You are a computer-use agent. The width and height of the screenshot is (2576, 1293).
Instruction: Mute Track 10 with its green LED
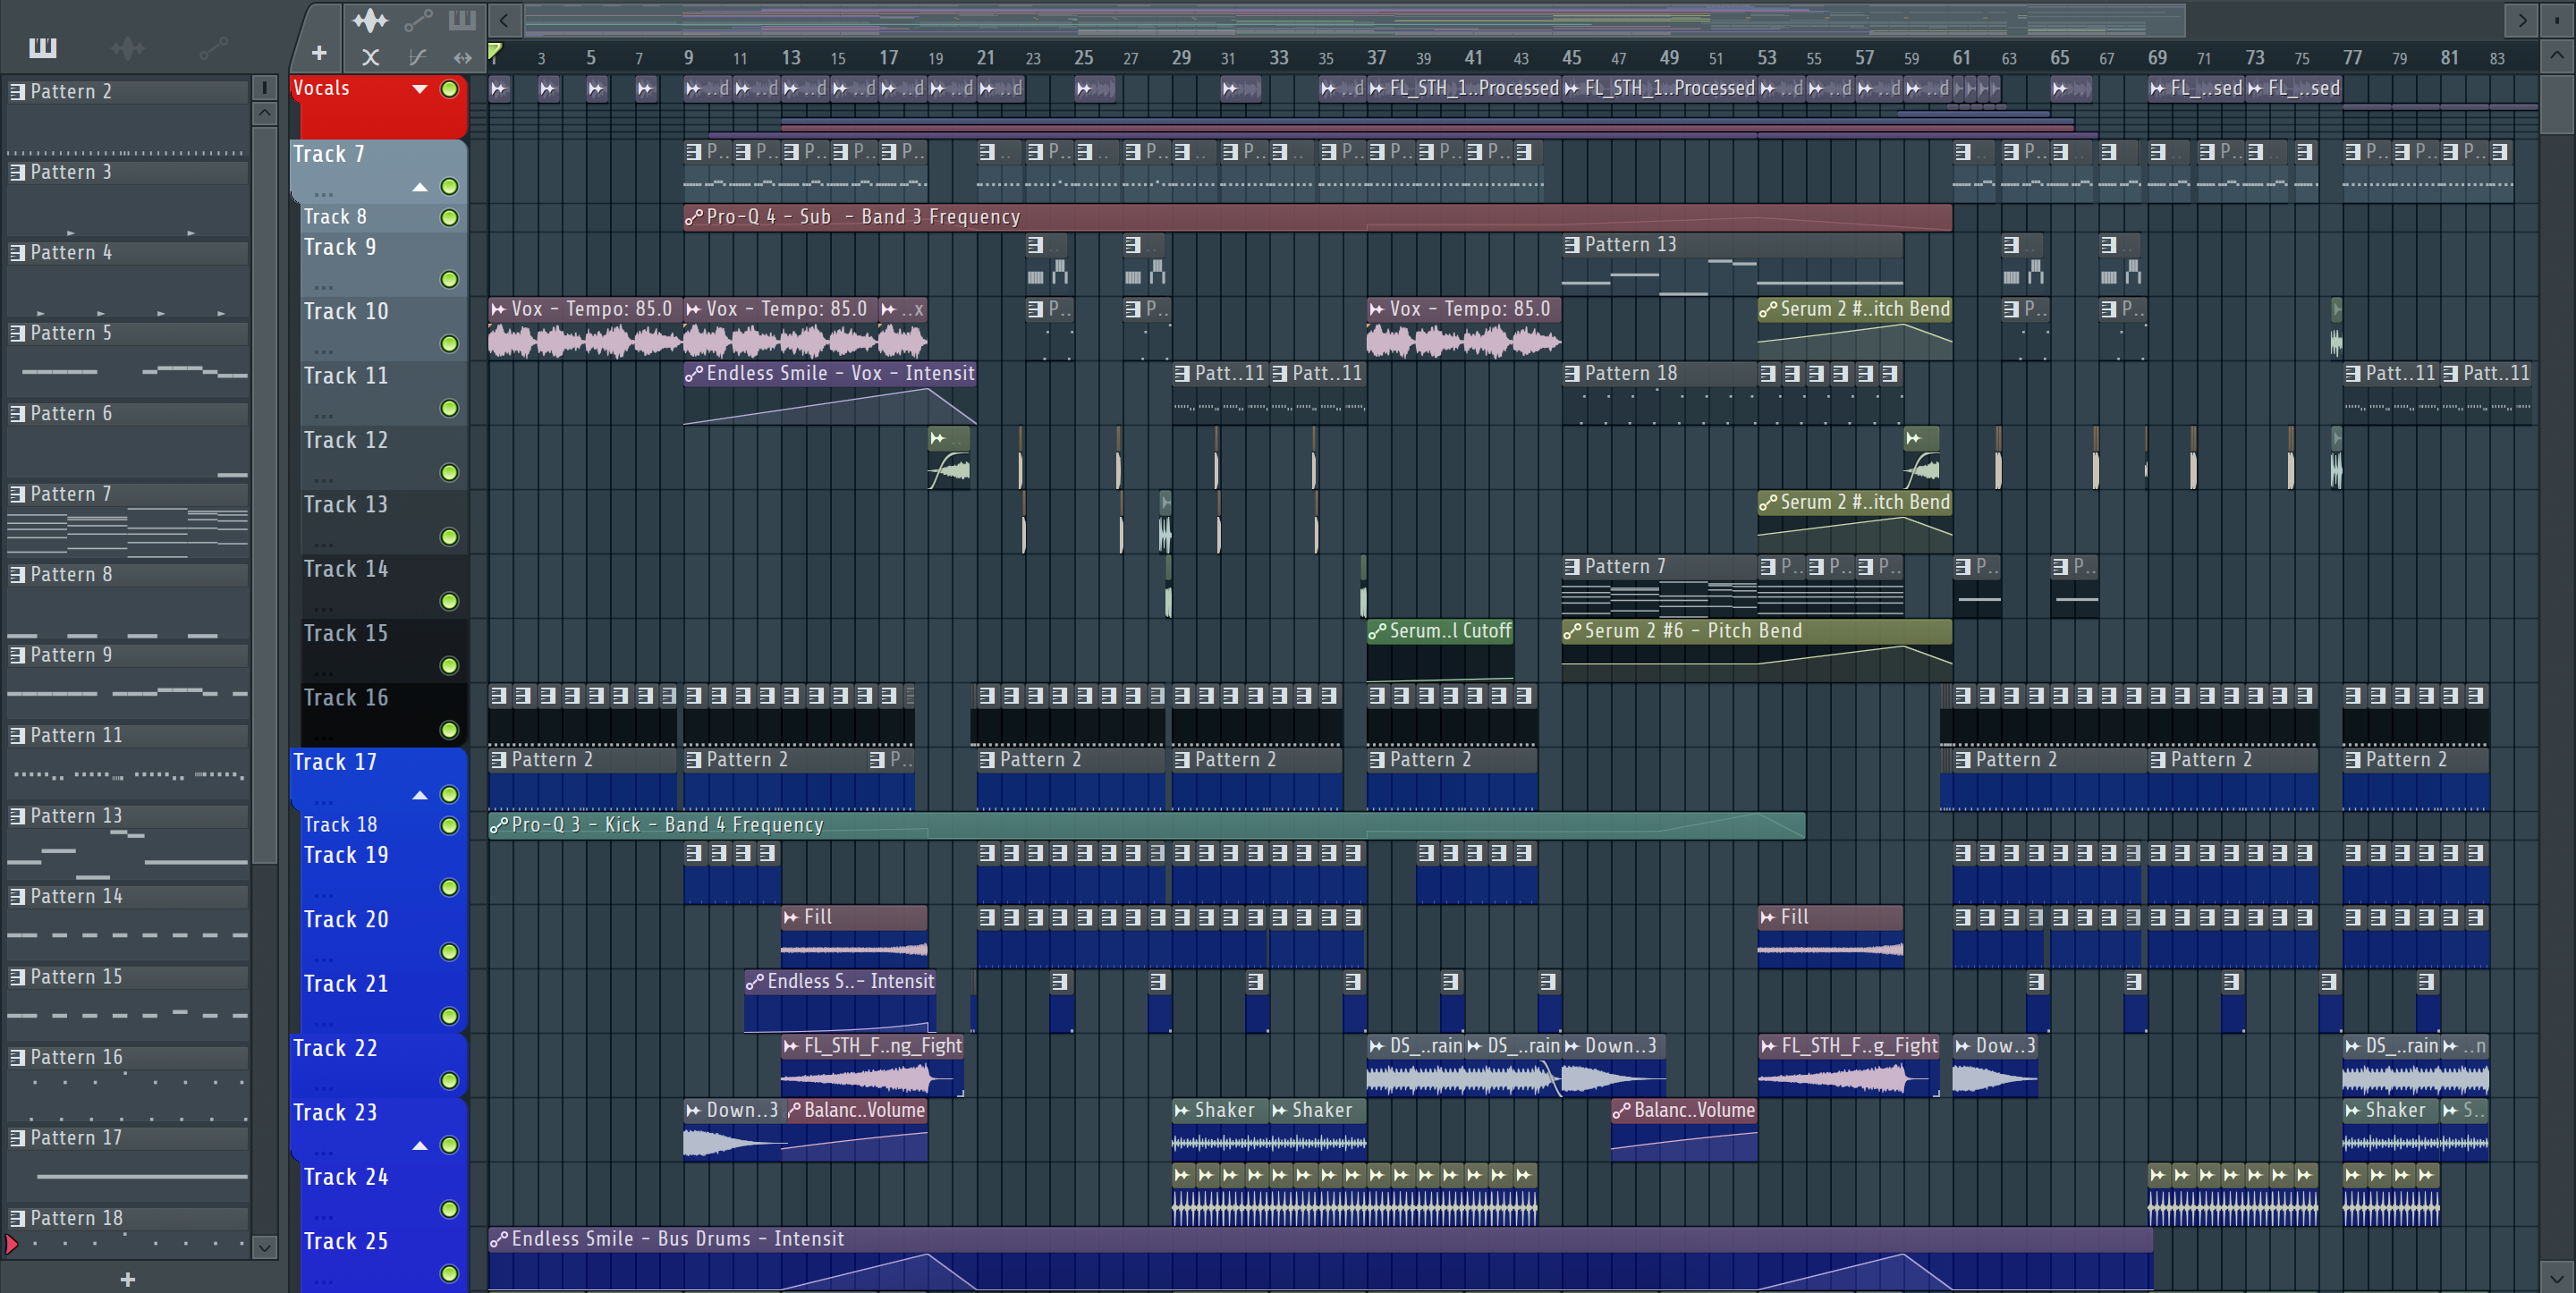[x=450, y=343]
